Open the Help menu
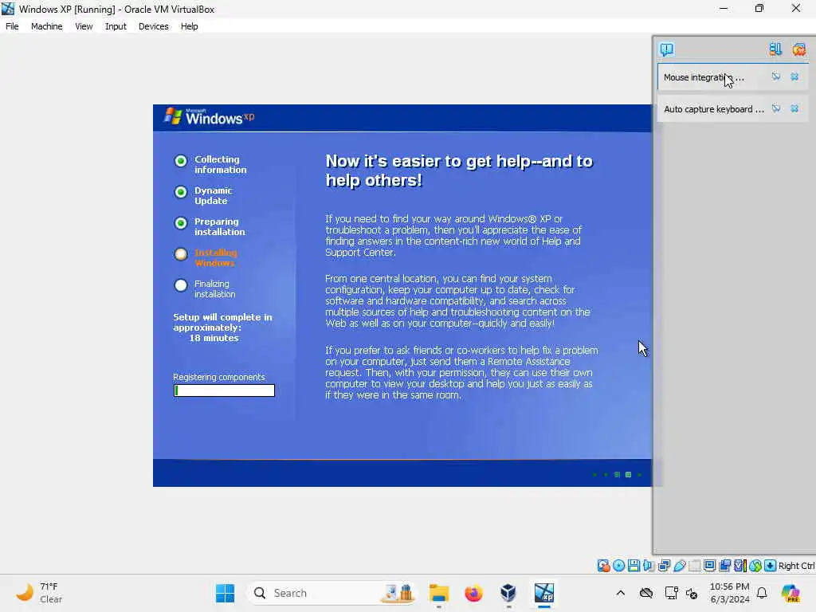 click(189, 26)
